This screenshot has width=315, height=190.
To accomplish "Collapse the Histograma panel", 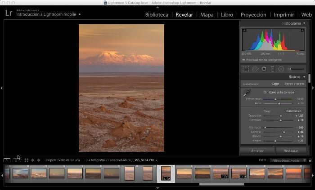I will (304, 23).
